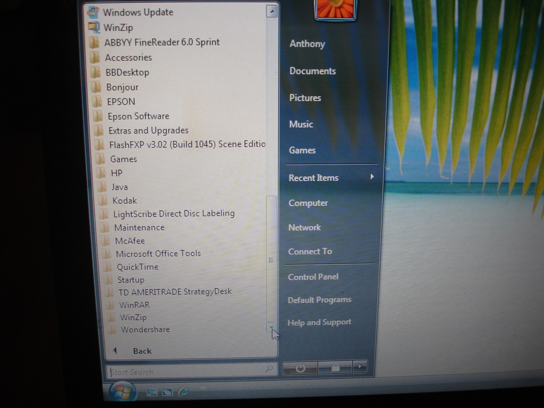Click the Java folder icon

tap(101, 187)
